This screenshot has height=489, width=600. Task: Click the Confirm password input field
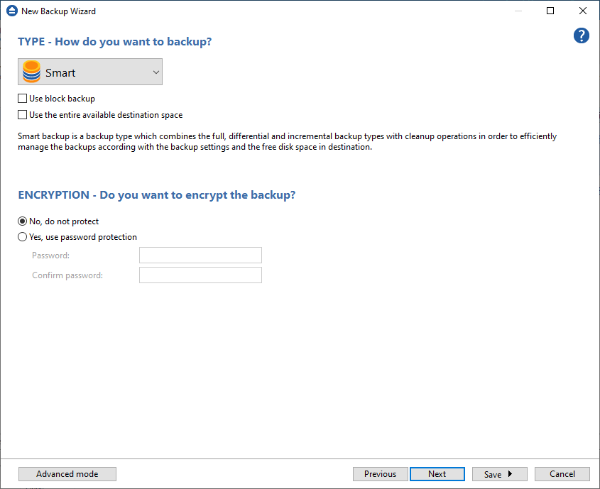tap(200, 275)
